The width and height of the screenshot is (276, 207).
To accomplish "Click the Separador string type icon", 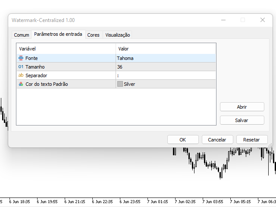I will point(21,75).
